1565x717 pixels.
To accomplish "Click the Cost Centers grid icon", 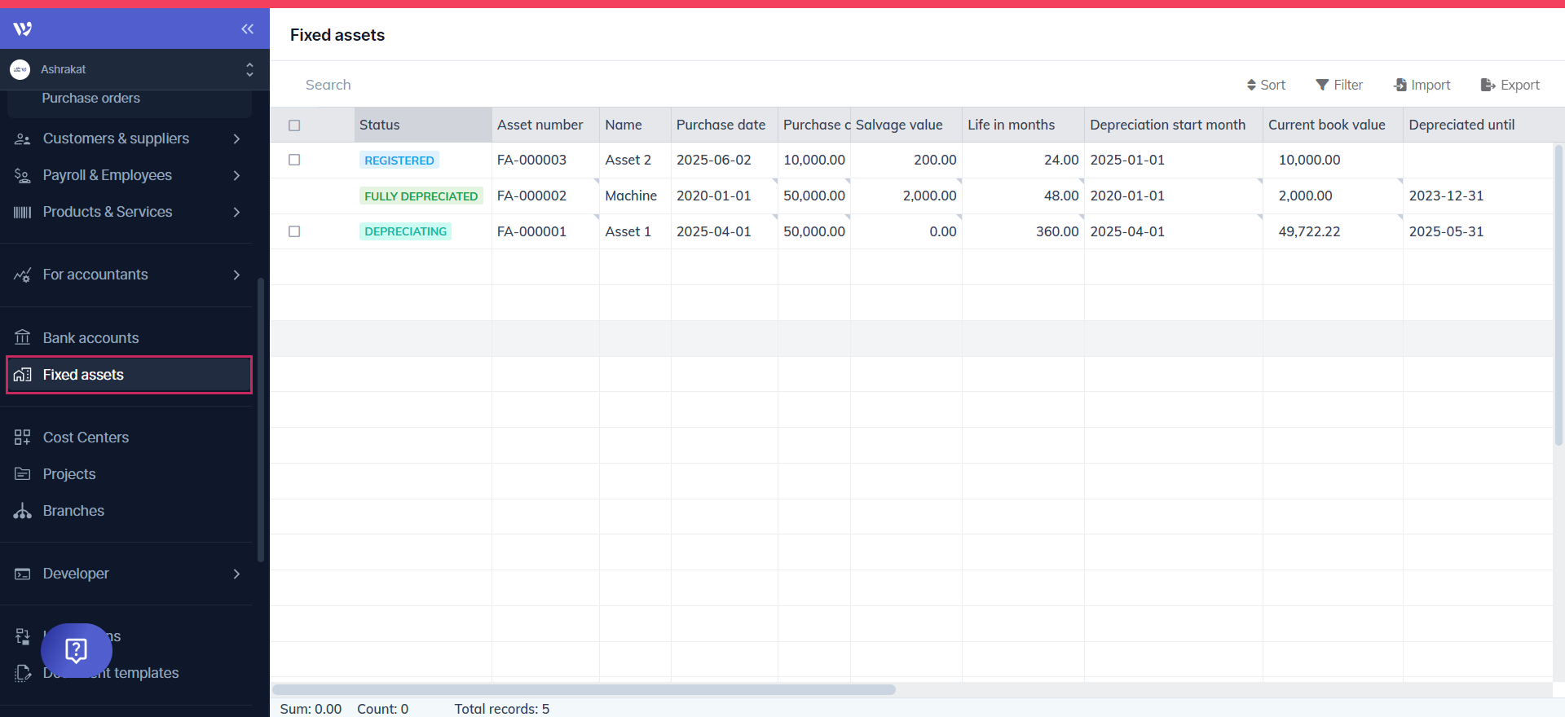I will 23,438.
